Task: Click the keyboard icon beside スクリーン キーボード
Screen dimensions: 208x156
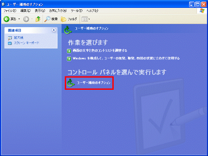Action: [x=10, y=43]
